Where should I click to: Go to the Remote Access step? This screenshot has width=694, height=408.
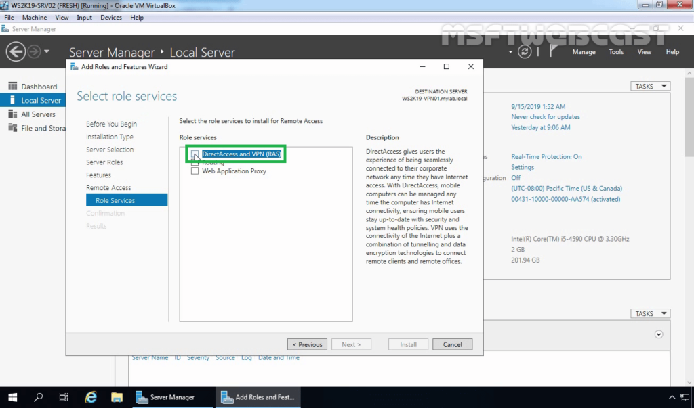click(108, 187)
